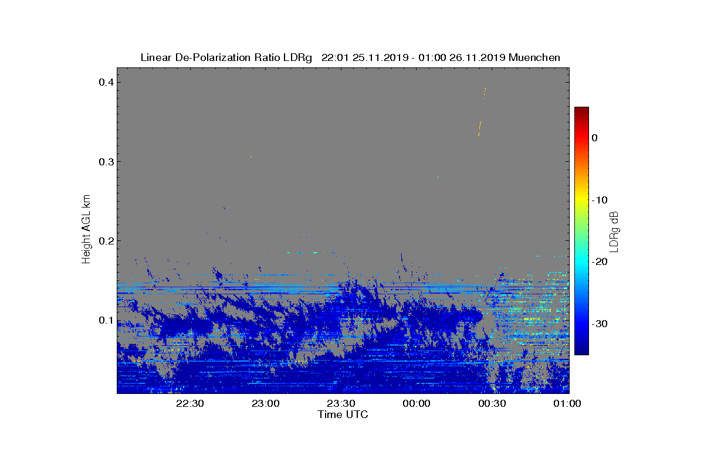Click the dark blue bottom of the colorbar
This screenshot has height=469, width=704.
[581, 351]
